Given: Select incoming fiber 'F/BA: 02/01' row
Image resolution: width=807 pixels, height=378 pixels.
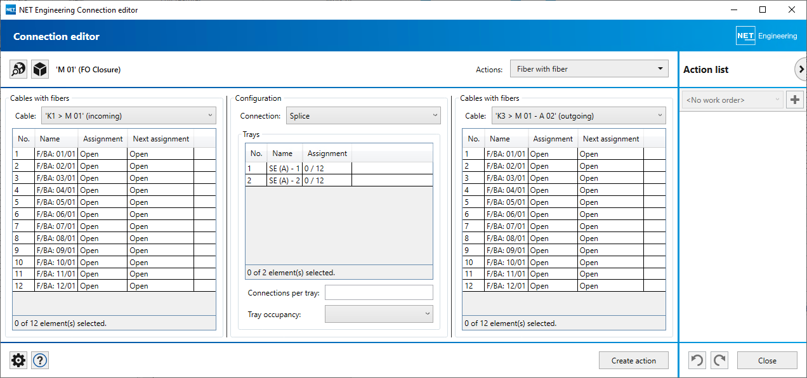Looking at the screenshot, I should (114, 166).
